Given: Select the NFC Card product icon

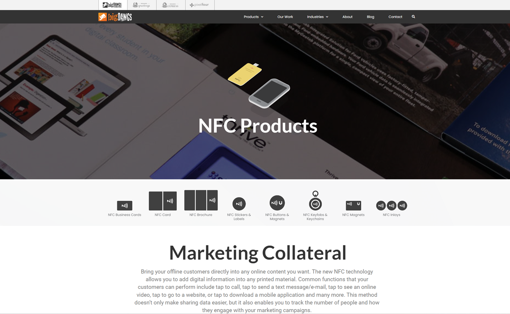Looking at the screenshot, I should click(163, 201).
